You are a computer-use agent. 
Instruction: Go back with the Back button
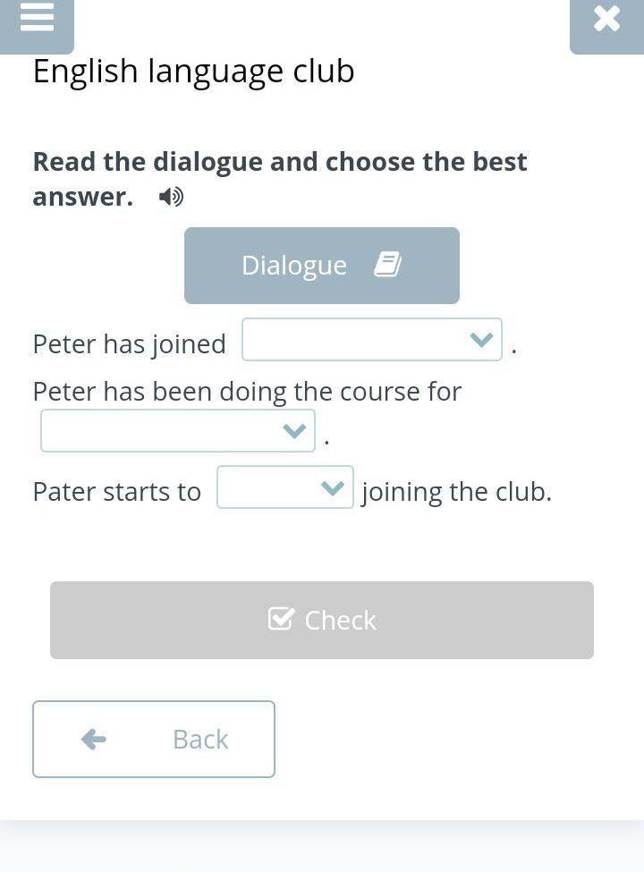[x=154, y=739]
